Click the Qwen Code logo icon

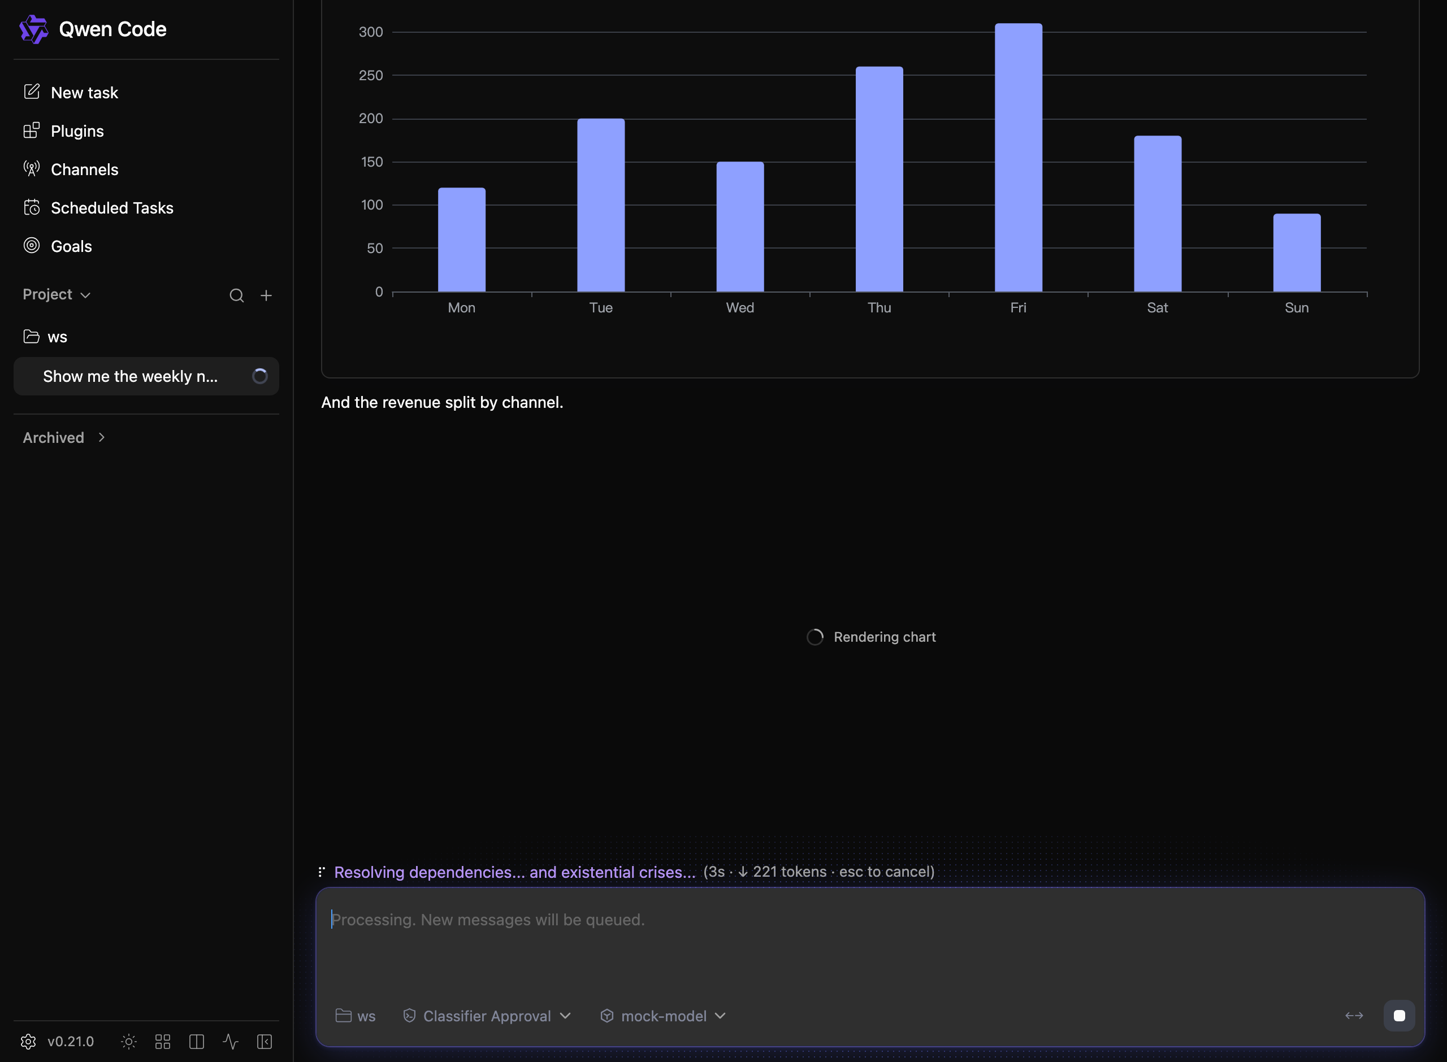tap(33, 29)
